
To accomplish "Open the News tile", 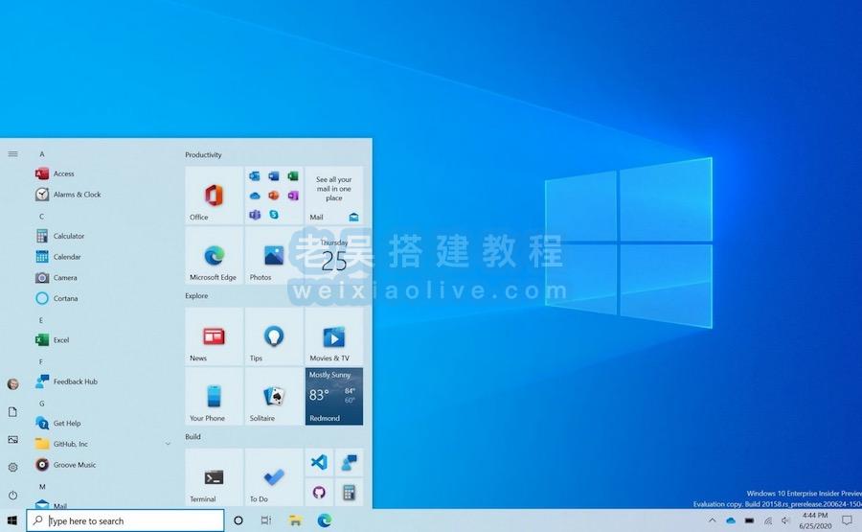I will click(214, 336).
